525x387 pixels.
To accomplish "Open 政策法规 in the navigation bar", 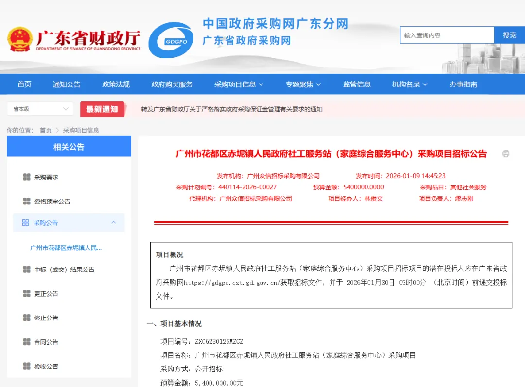I will pyautogui.click(x=116, y=84).
